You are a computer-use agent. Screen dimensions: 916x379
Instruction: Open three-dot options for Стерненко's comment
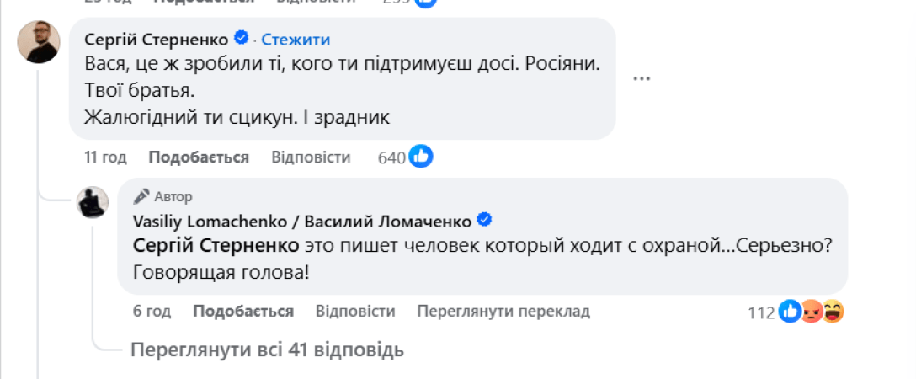(642, 78)
